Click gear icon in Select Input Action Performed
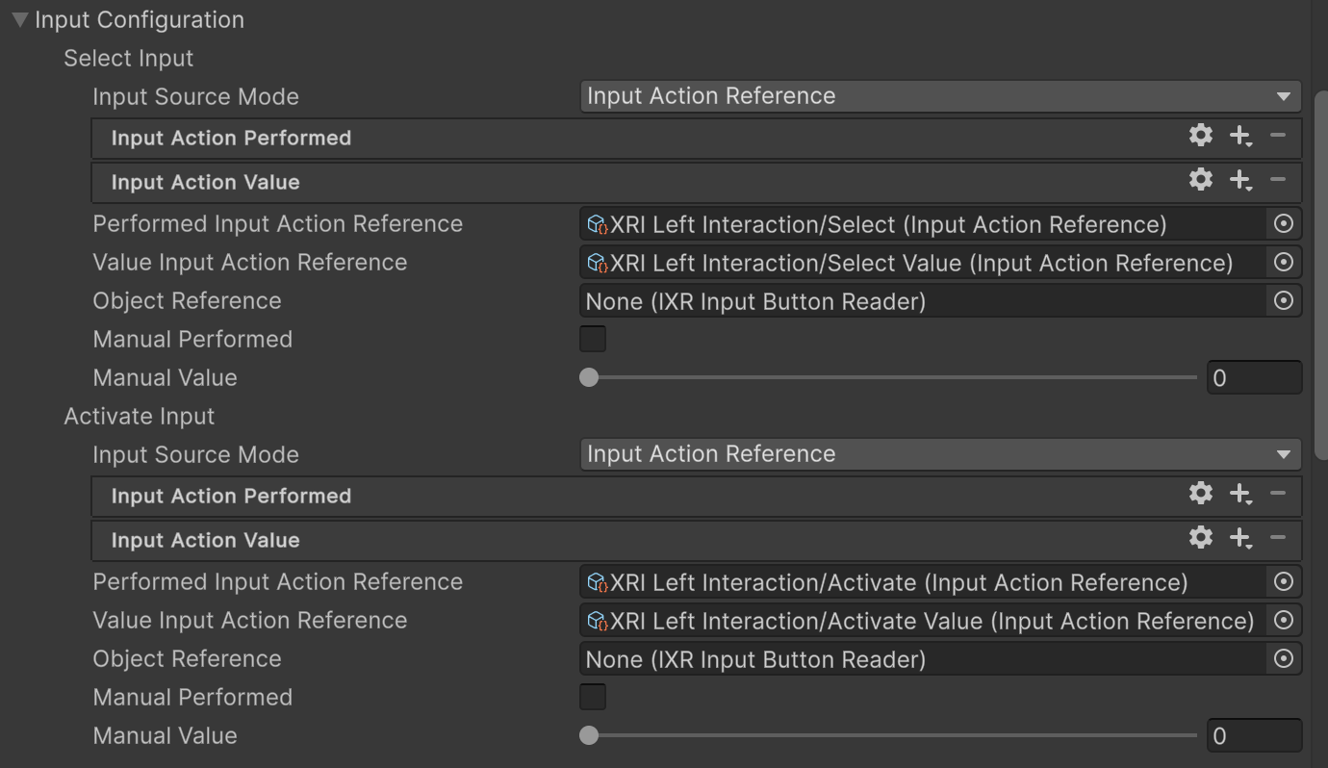This screenshot has width=1328, height=768. [1200, 136]
